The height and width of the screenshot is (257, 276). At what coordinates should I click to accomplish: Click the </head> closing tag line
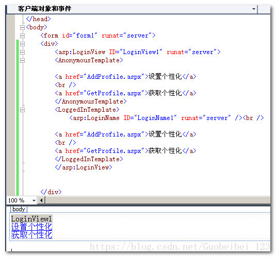click(x=38, y=19)
